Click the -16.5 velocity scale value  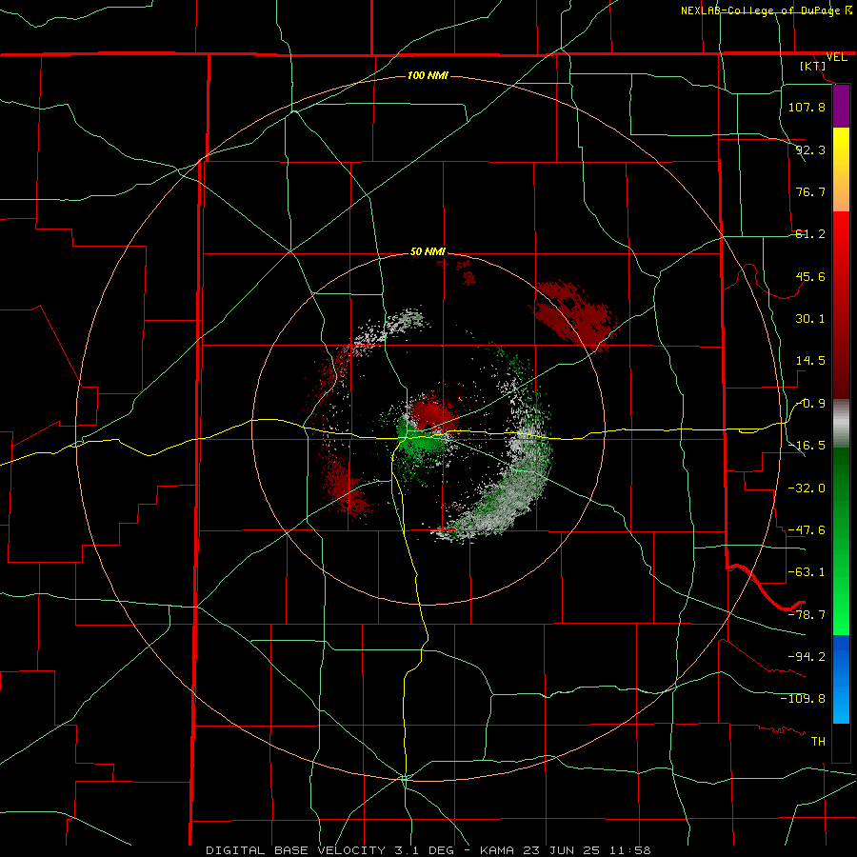(807, 446)
